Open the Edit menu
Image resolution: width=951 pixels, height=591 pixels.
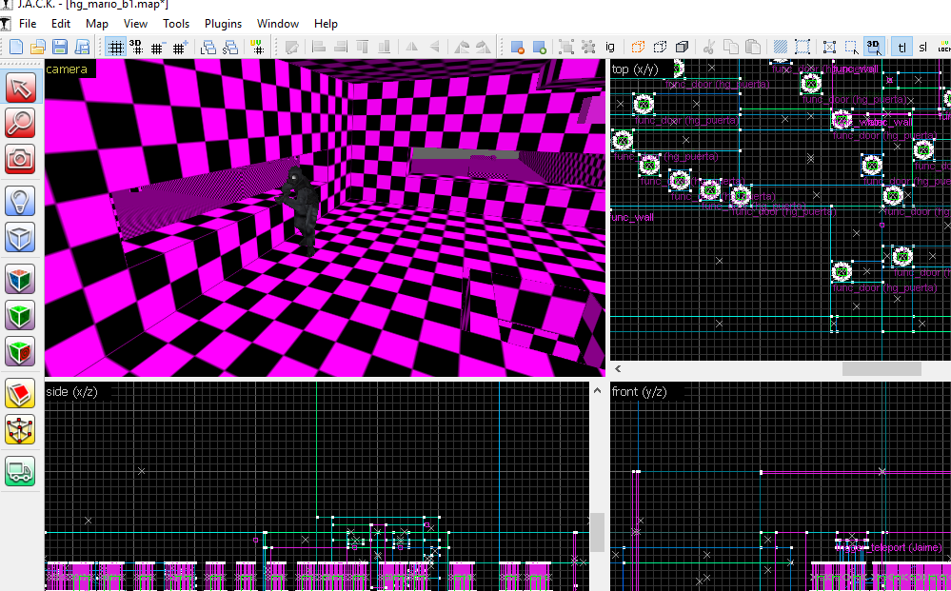pos(61,24)
